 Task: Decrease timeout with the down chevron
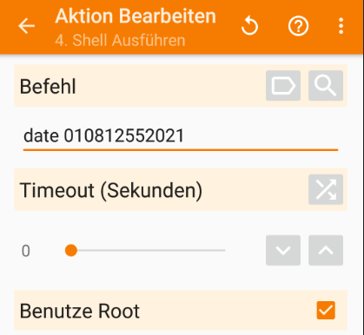[x=283, y=250]
